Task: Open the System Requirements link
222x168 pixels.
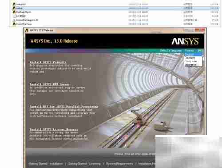Action: tap(119, 164)
